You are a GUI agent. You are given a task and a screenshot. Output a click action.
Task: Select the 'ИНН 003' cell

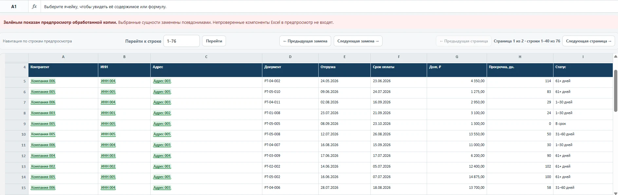click(108, 156)
